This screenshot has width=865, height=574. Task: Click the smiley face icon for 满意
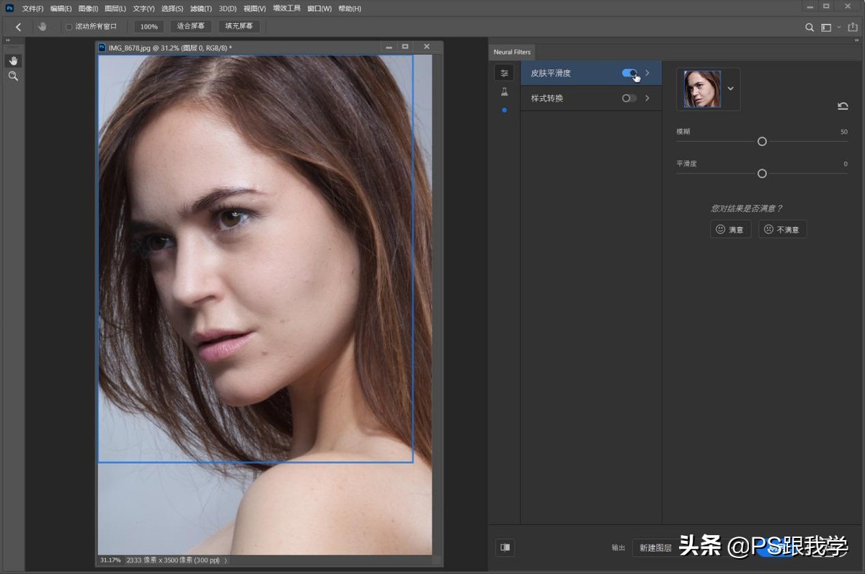click(x=719, y=229)
